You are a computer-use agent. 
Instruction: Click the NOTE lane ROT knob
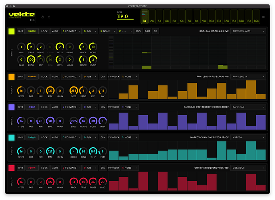pos(41,60)
